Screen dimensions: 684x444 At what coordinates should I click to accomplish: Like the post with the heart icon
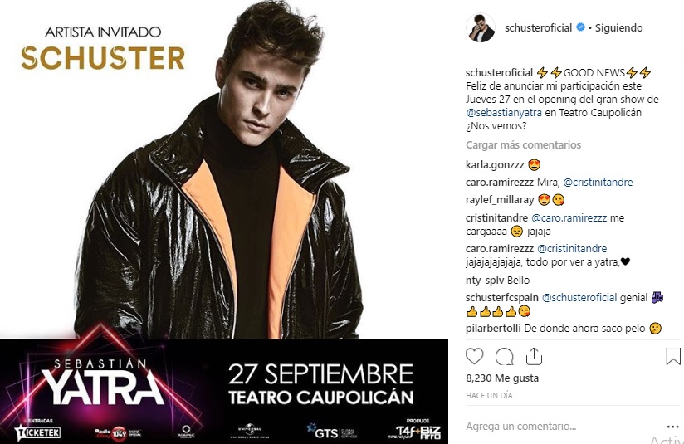pyautogui.click(x=475, y=357)
